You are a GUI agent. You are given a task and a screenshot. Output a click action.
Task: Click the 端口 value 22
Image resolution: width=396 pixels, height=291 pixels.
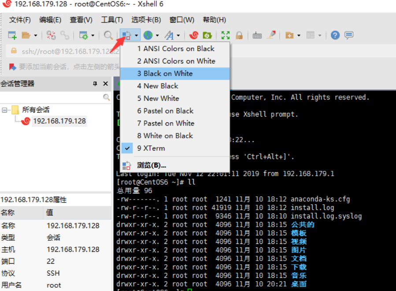pyautogui.click(x=51, y=261)
